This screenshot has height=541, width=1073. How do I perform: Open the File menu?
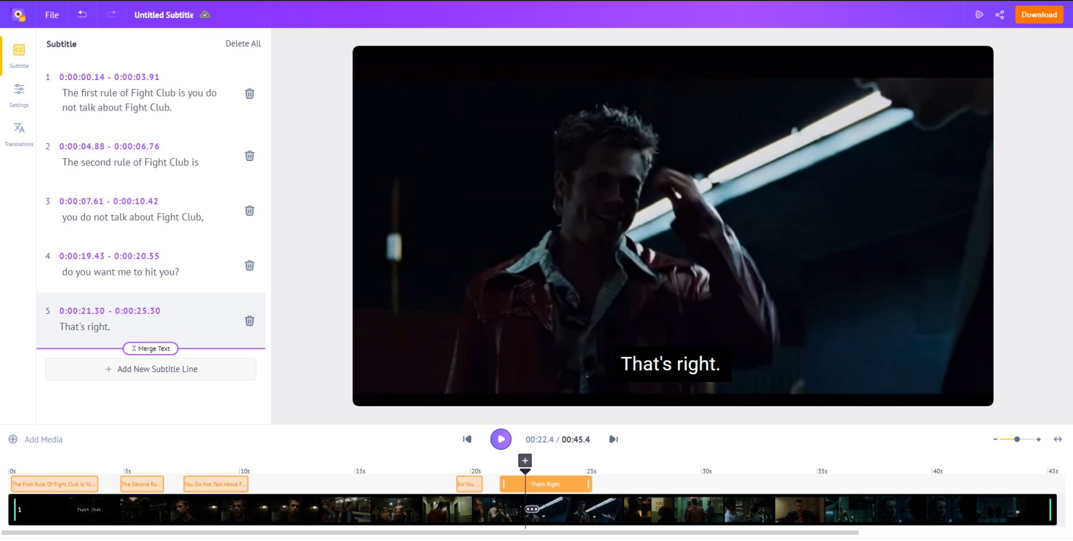(52, 15)
